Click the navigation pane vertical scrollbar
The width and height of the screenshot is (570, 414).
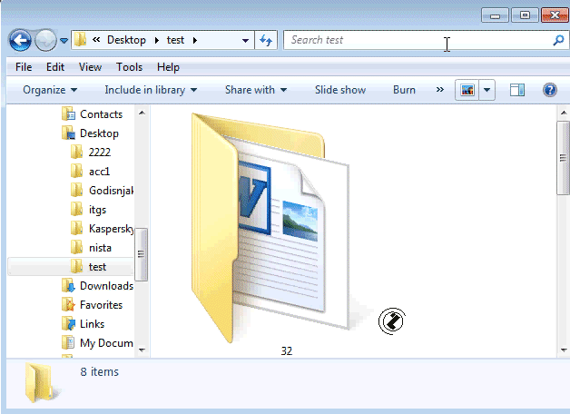pyautogui.click(x=142, y=254)
